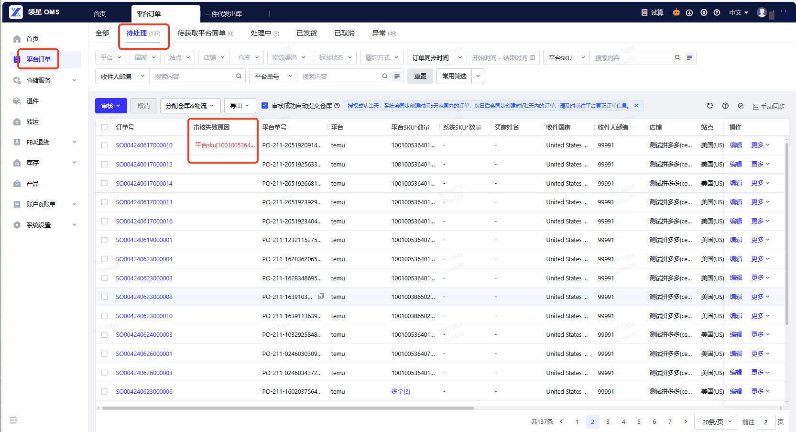The height and width of the screenshot is (432, 796).
Task: Open the 导出 export dropdown
Action: tap(240, 106)
